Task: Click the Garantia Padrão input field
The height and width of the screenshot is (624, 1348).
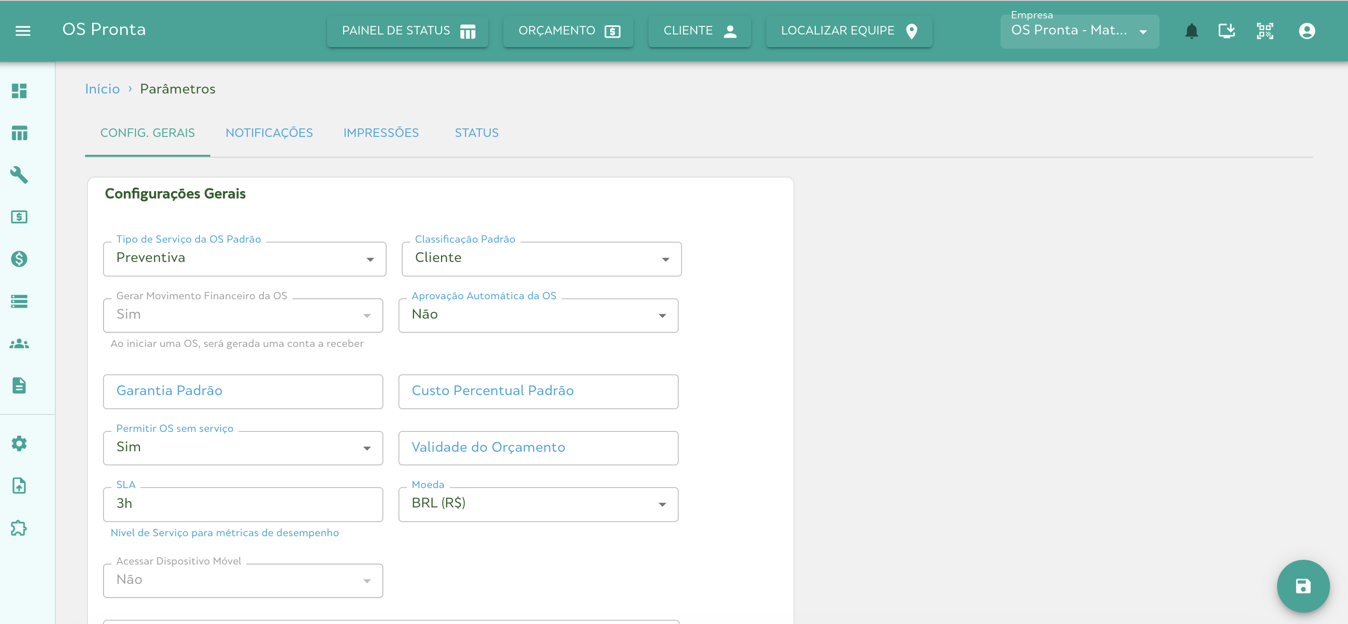Action: 243,391
